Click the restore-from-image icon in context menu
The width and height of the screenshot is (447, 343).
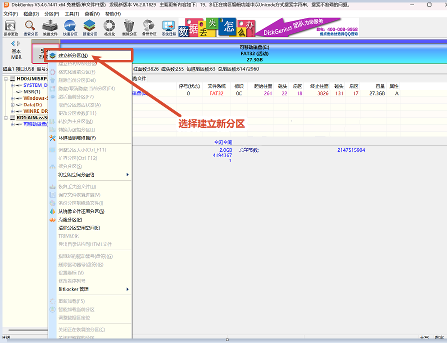[x=52, y=212]
